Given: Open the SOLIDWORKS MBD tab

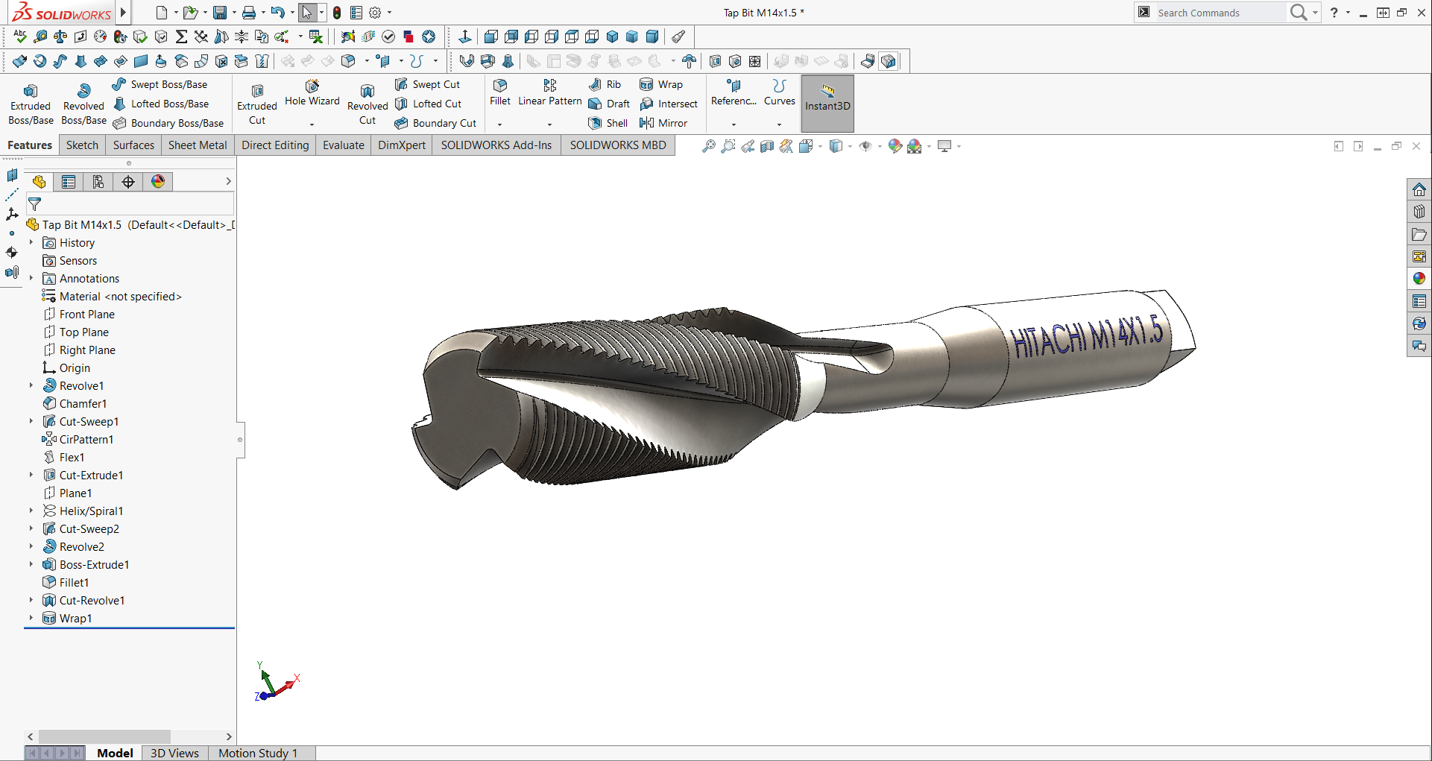Looking at the screenshot, I should (618, 145).
